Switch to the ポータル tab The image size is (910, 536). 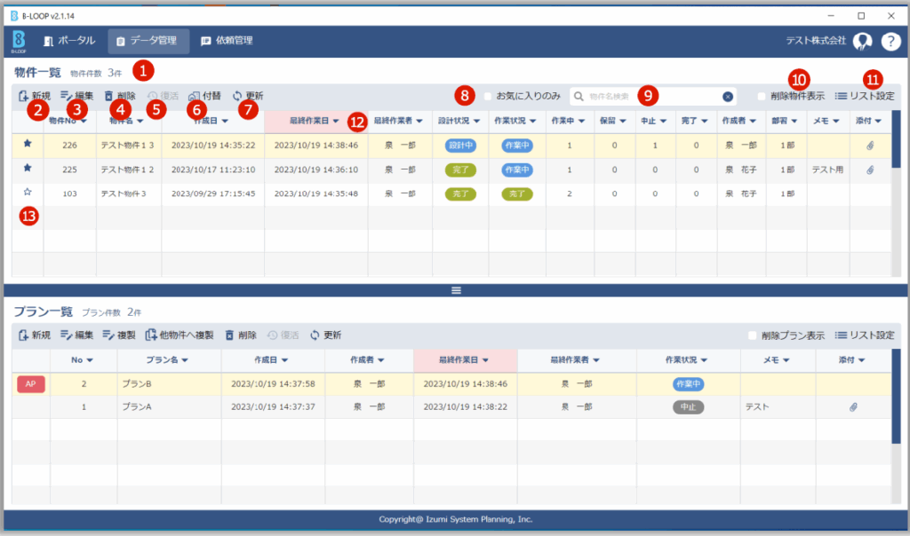pos(68,41)
